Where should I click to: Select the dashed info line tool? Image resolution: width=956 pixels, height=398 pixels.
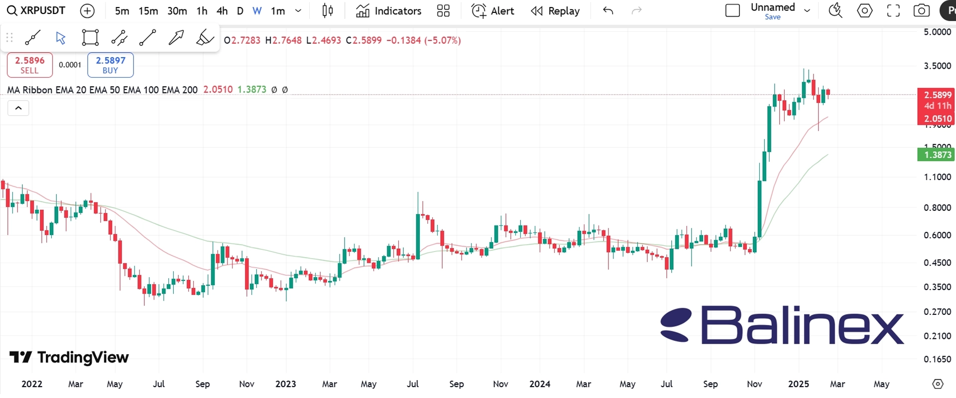pyautogui.click(x=119, y=37)
